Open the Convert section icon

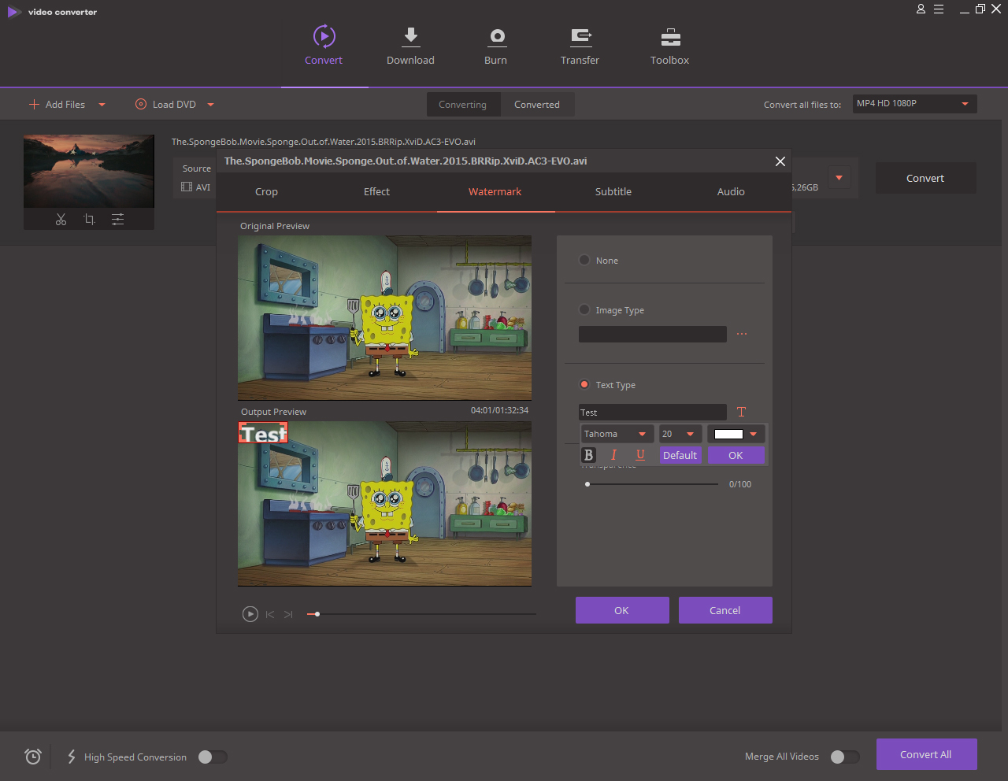(324, 36)
